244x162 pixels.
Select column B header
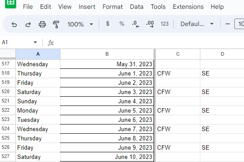pos(107,54)
